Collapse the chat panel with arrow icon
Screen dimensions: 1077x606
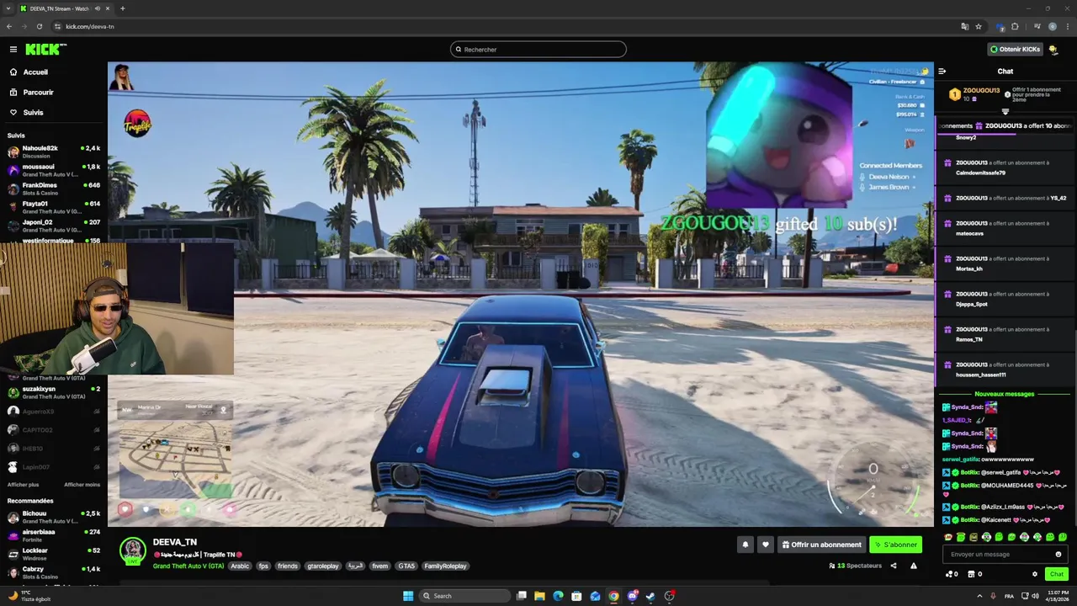pyautogui.click(x=942, y=72)
